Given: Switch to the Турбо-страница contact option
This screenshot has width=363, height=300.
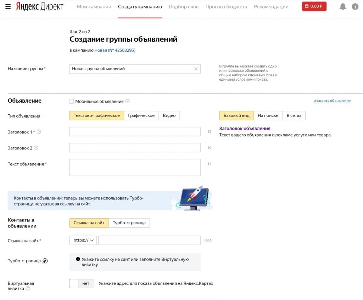Looking at the screenshot, I should [x=129, y=223].
